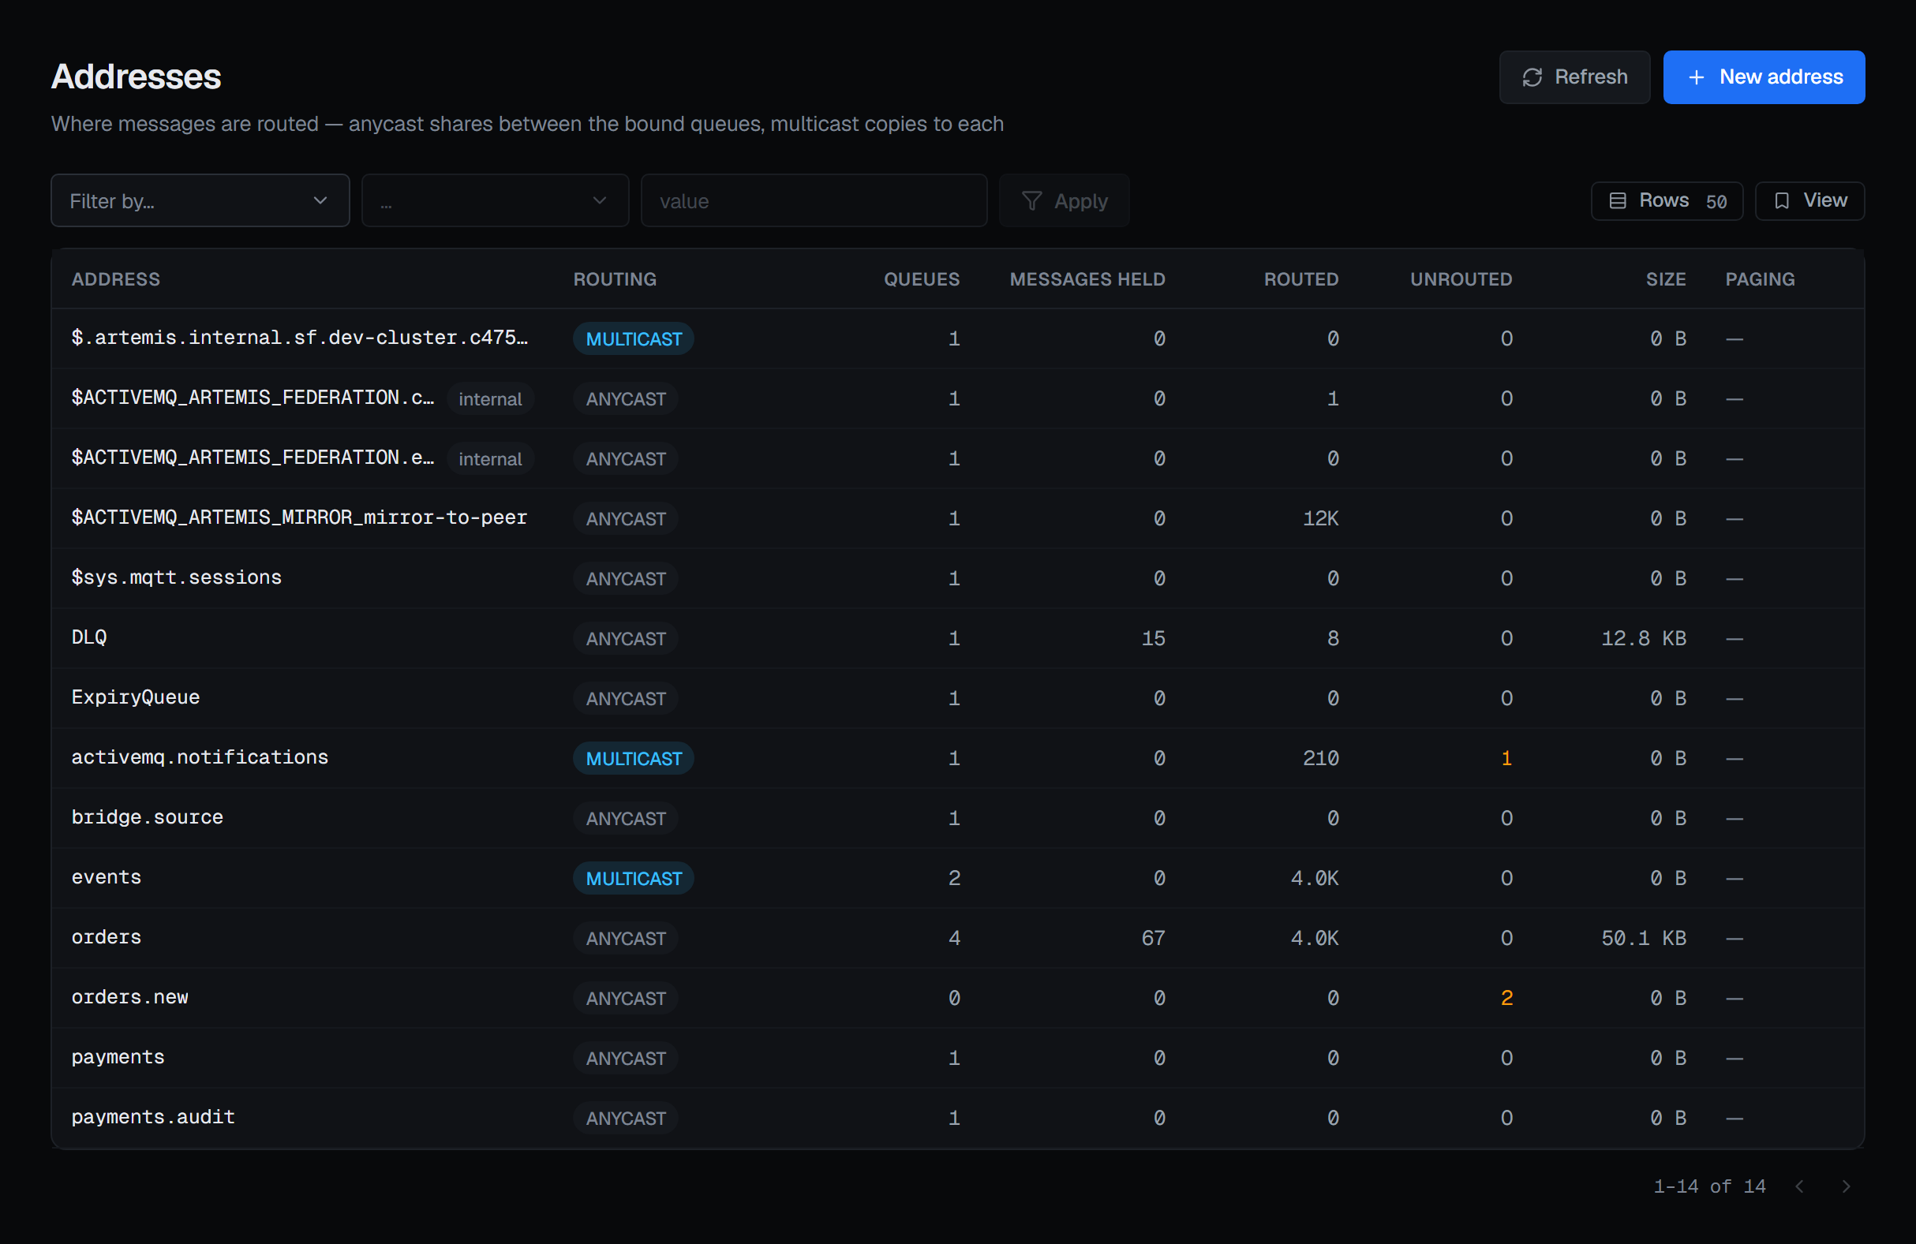The image size is (1916, 1244).
Task: Open the payments.audit address
Action: pyautogui.click(x=153, y=1117)
